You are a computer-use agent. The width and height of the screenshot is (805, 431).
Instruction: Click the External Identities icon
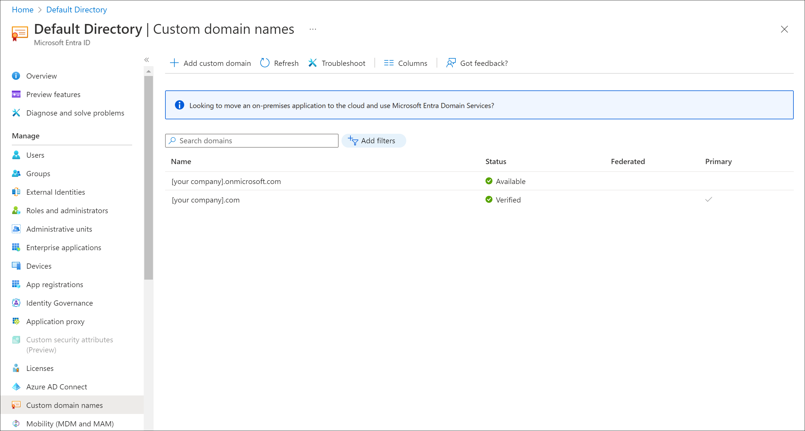(16, 192)
